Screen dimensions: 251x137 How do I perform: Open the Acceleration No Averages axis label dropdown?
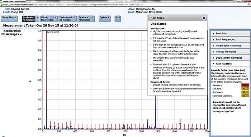[11, 33]
